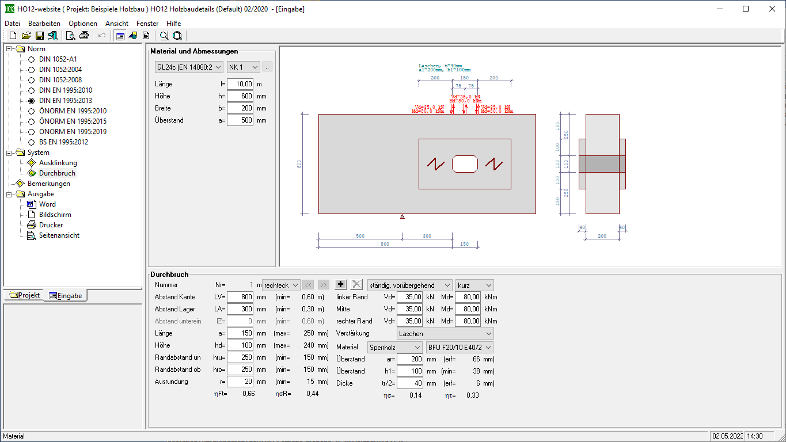This screenshot has height=442, width=786.
Task: Click the Länge l= input field
Action: pyautogui.click(x=240, y=84)
